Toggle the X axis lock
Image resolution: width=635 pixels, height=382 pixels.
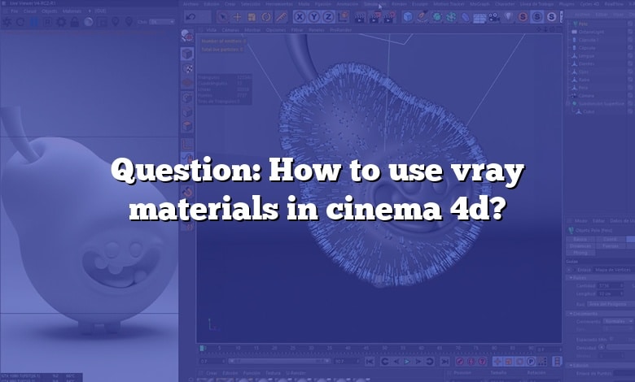pyautogui.click(x=300, y=17)
